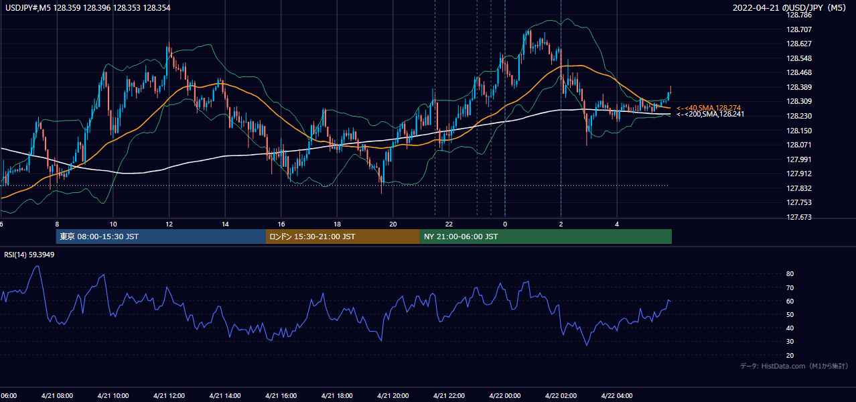856x402 pixels.
Task: Click the 70 level on RSI axis
Action: (790, 287)
